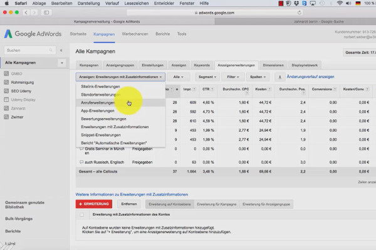Viewport: 376px width, 250px height.
Task: Click the red + ERWEITERUNG button
Action: 94,204
